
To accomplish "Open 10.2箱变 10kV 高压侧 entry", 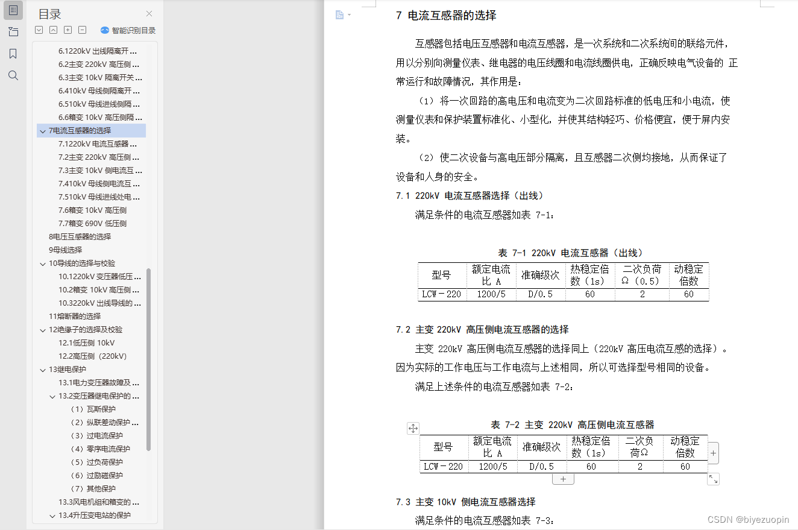I will [99, 290].
